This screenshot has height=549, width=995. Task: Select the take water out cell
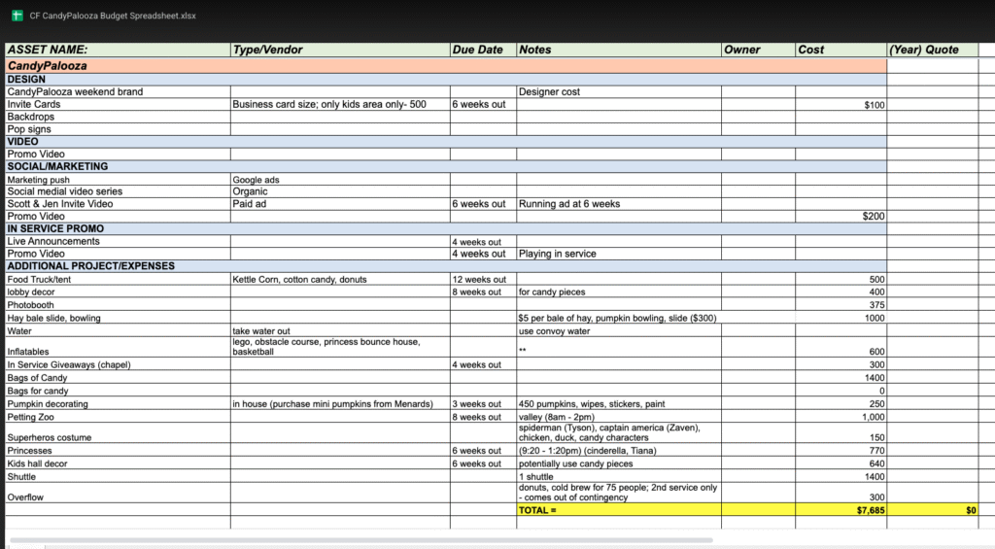click(340, 330)
